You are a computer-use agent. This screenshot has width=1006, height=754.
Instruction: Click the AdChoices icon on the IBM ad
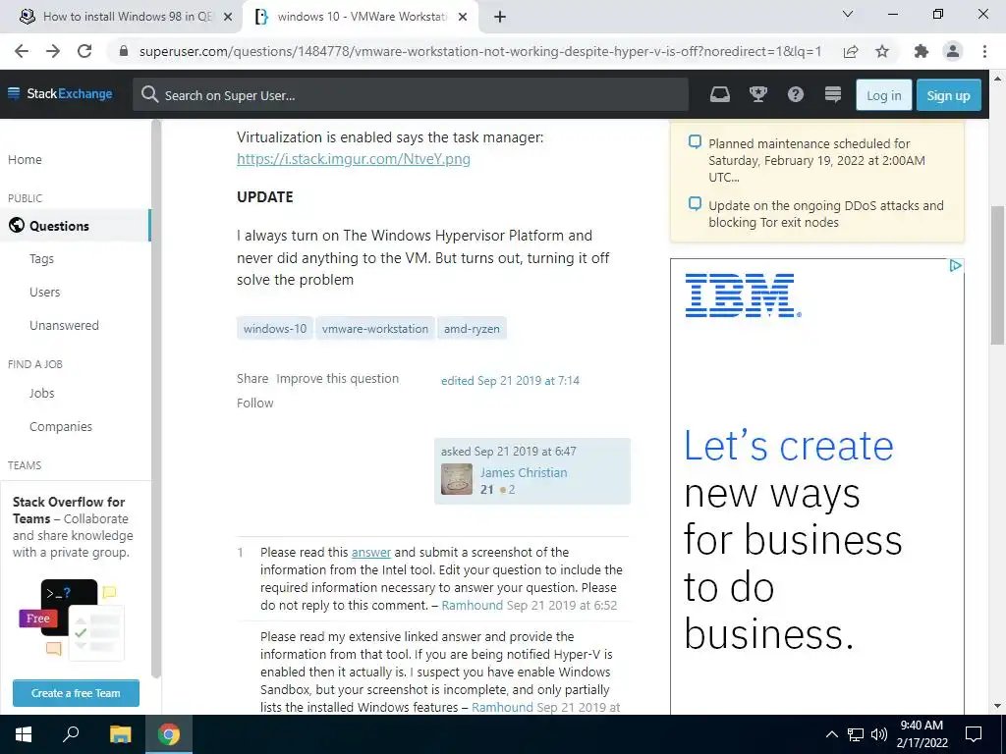955,265
